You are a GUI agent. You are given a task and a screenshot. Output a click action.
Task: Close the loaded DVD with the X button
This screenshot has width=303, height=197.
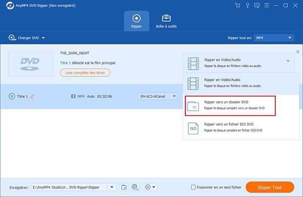298,52
